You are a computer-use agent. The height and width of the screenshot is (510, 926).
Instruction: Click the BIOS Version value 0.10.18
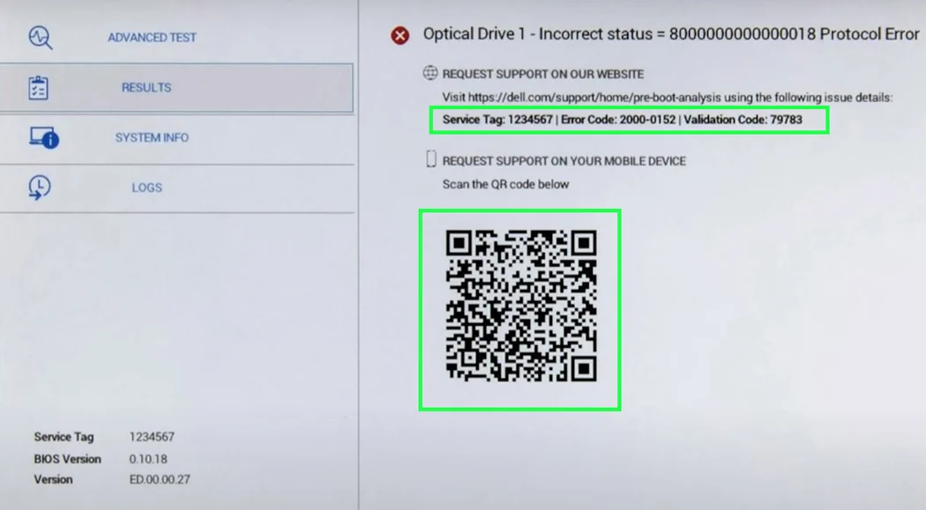148,459
